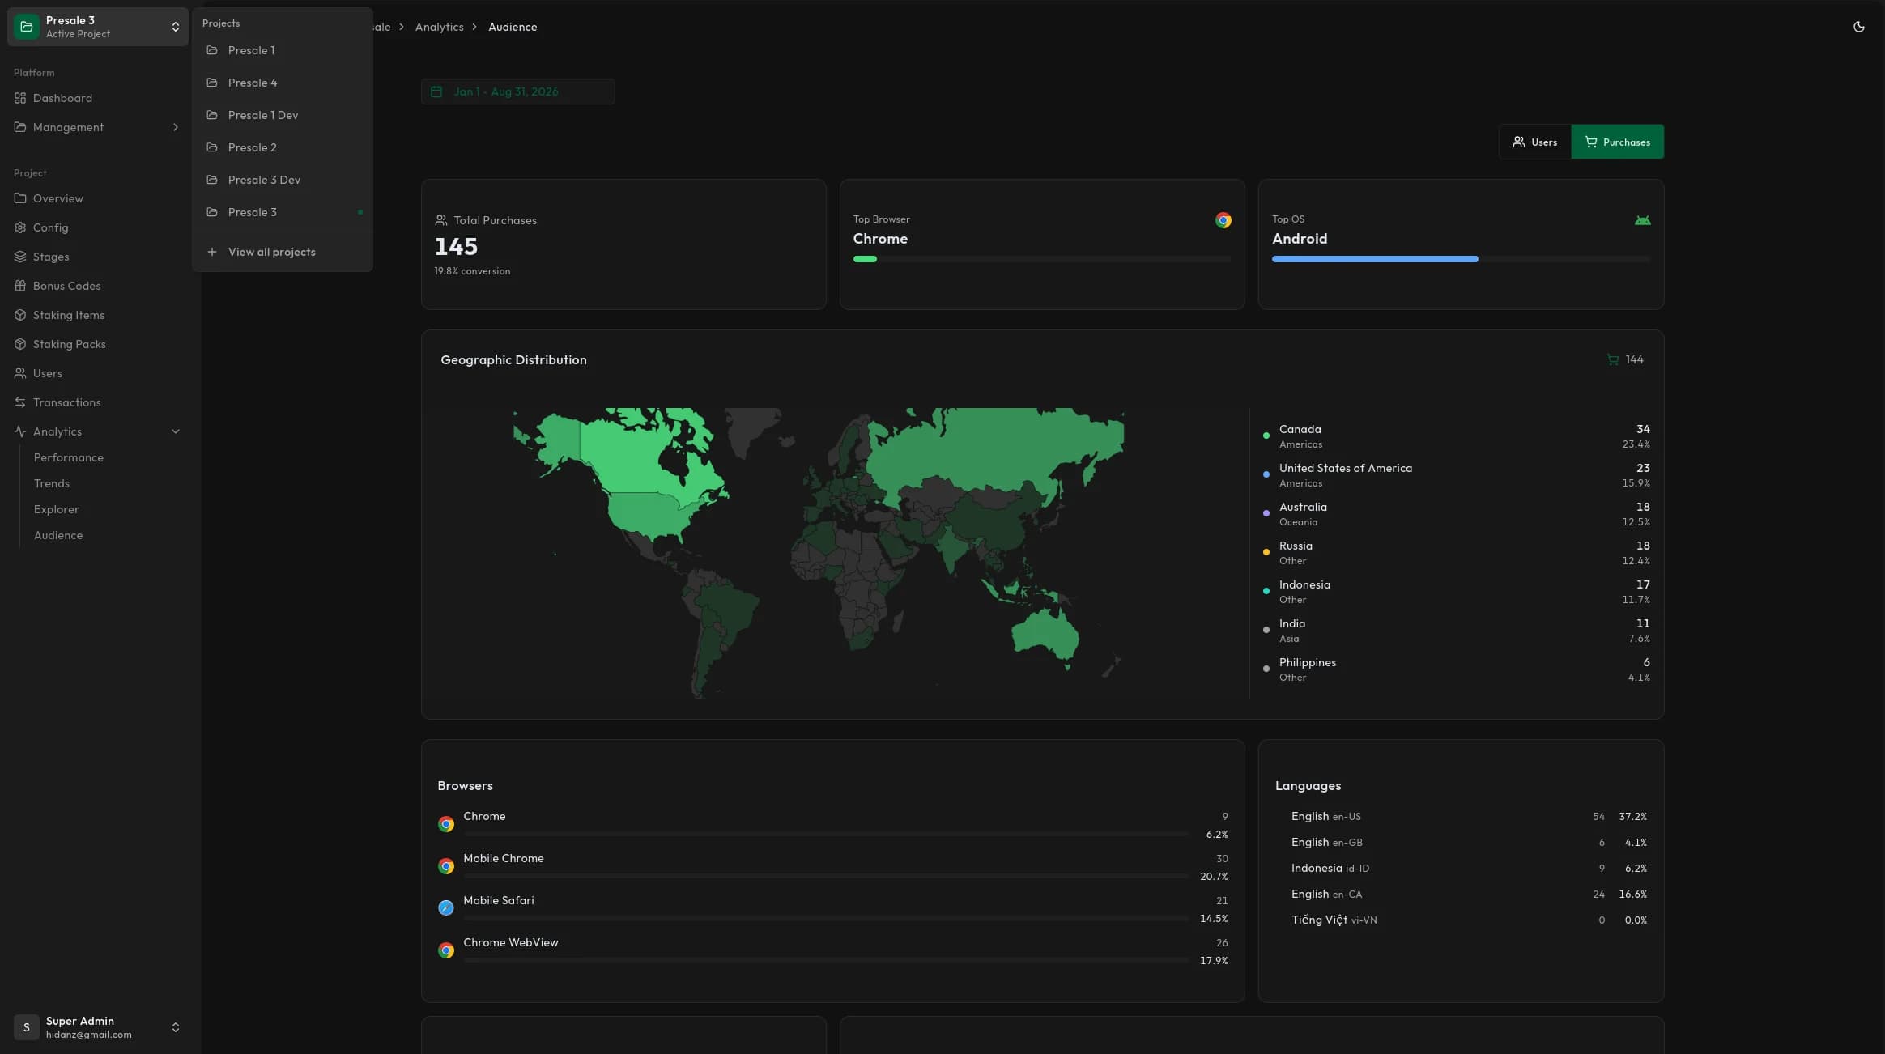Click Analytics in the breadcrumb
Viewport: 1885px width, 1054px height.
439,27
